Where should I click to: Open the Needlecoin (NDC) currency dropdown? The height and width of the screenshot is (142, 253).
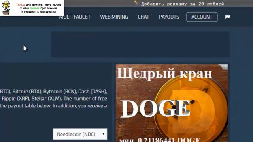click(80, 134)
